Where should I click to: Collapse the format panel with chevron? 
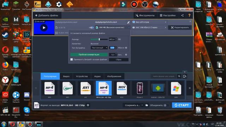(185, 72)
